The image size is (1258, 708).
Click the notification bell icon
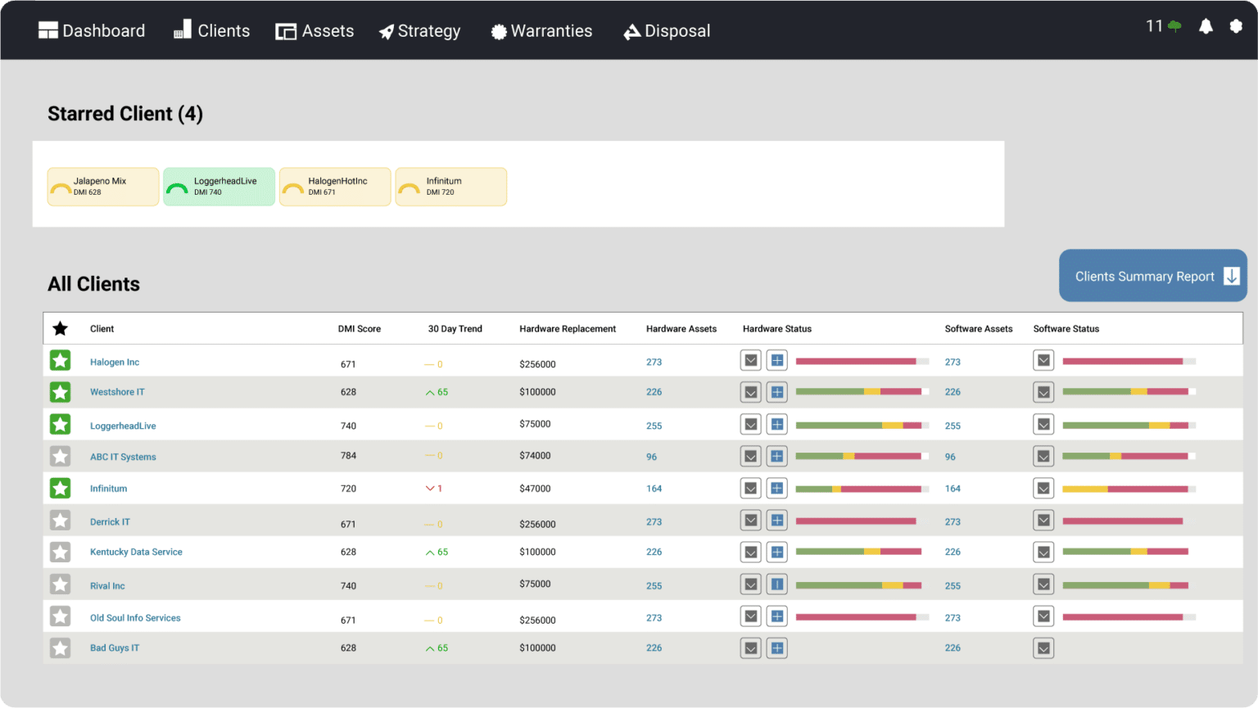pos(1206,27)
